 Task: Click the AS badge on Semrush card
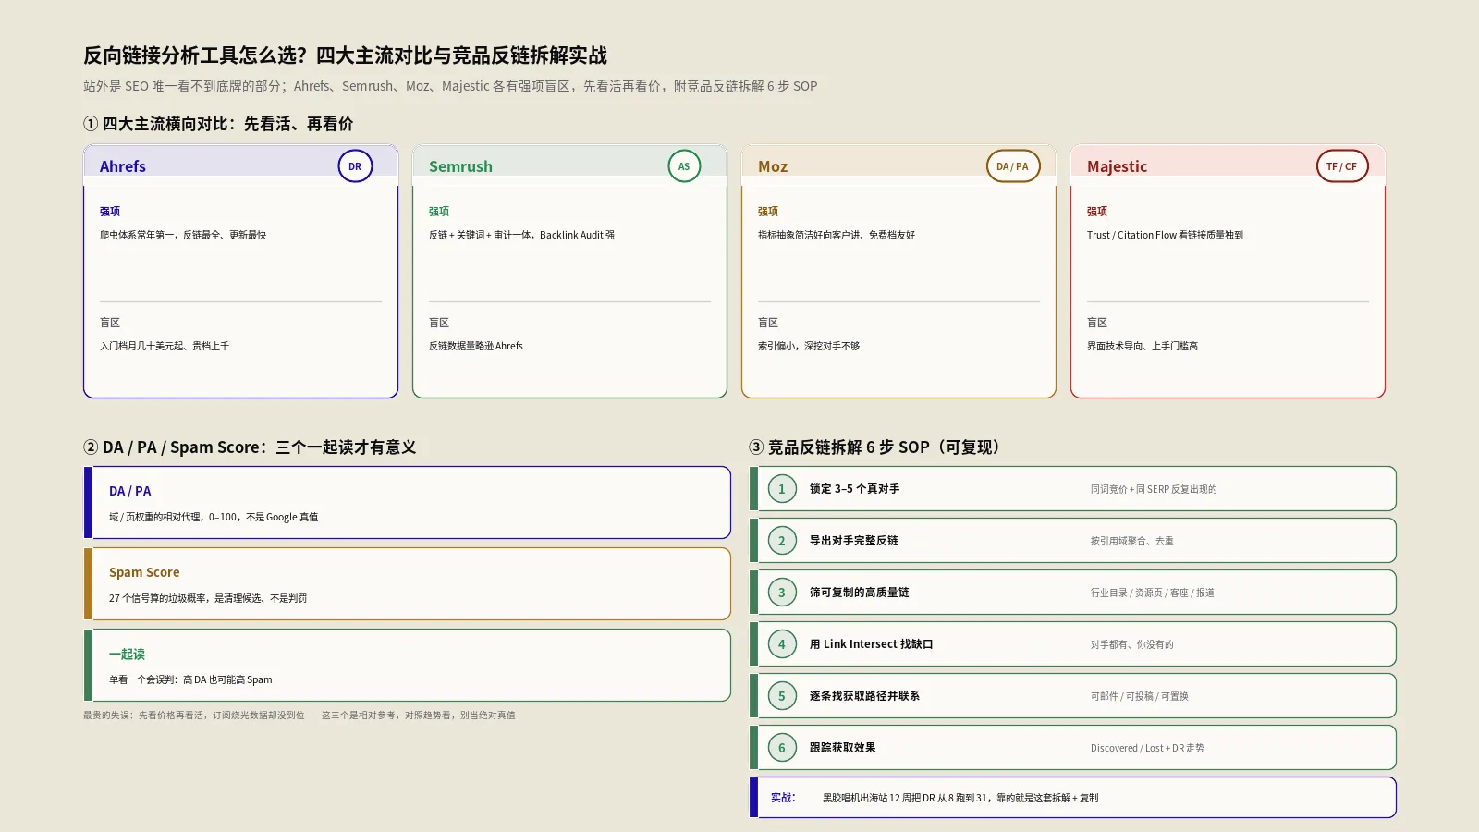tap(684, 166)
